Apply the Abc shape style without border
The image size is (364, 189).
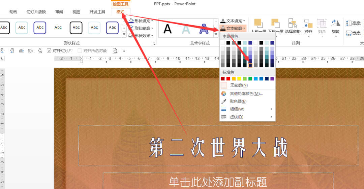click(58, 28)
